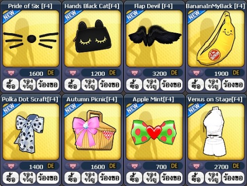247x186 pixels.
Task: Buy the Pride of Six whiskers item
Action: point(11,85)
